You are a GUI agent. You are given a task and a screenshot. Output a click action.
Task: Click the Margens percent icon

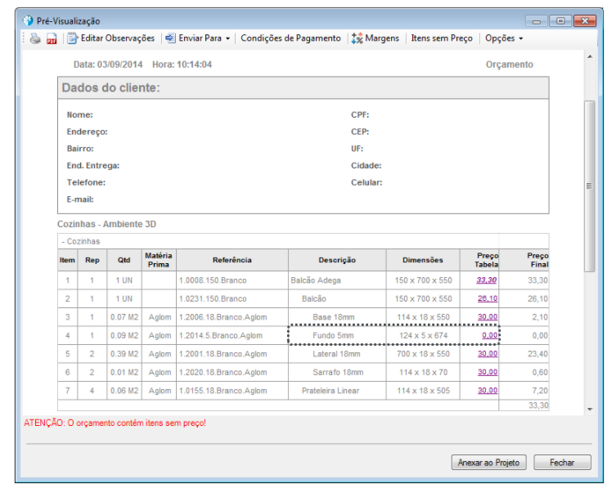point(357,38)
